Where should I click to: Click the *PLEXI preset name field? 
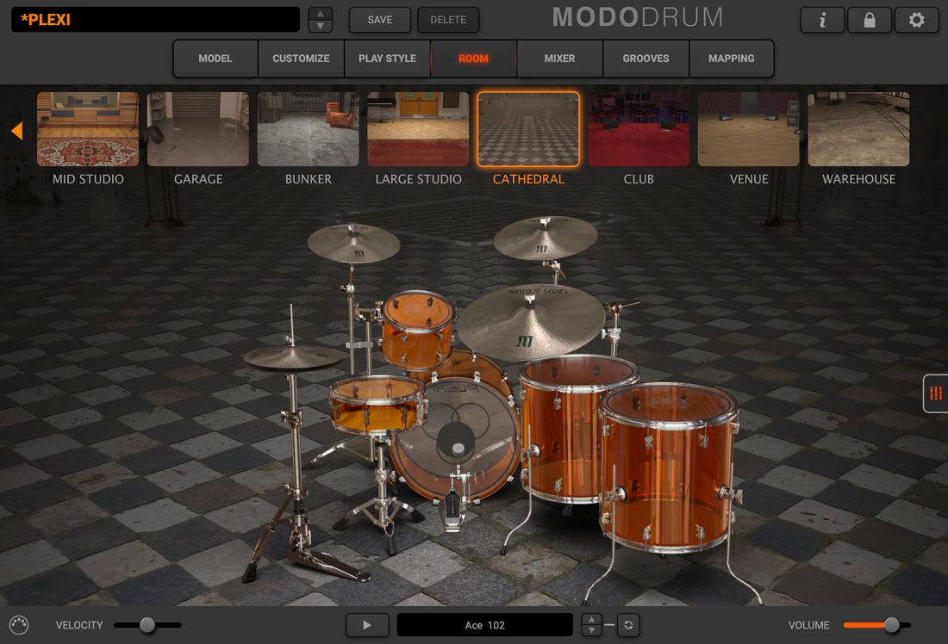155,19
